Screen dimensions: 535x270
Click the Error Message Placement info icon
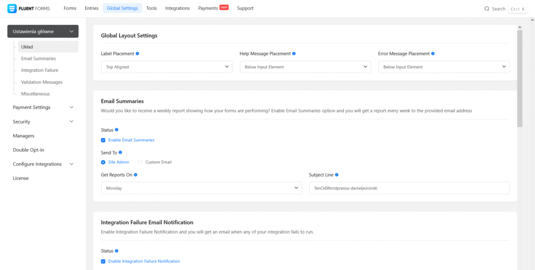pos(433,53)
